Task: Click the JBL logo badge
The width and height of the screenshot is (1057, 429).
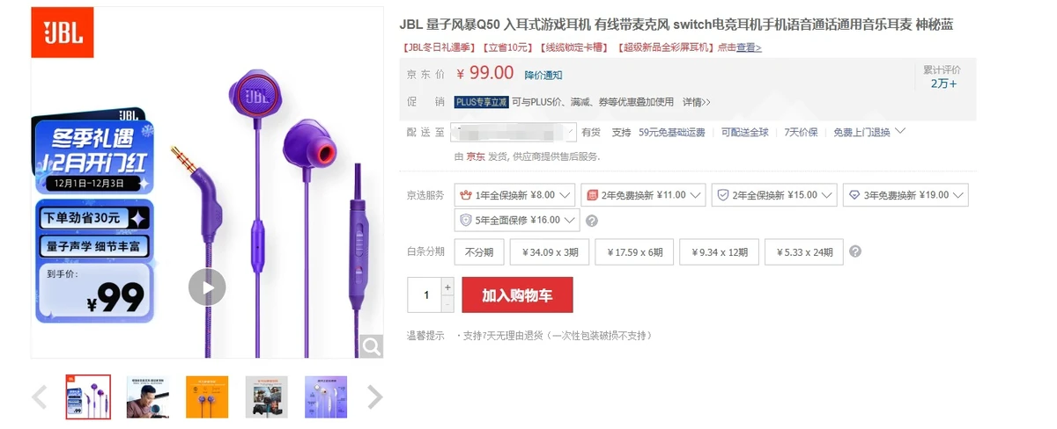Action: 62,33
